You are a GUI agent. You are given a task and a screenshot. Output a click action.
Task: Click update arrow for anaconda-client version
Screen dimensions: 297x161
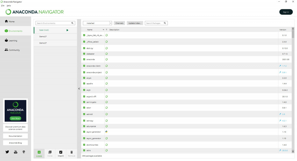click(280, 66)
